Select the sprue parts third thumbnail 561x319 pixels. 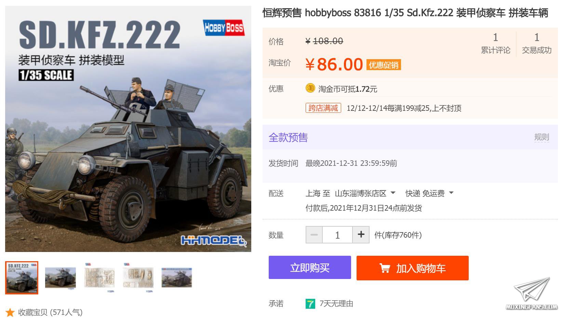99,278
